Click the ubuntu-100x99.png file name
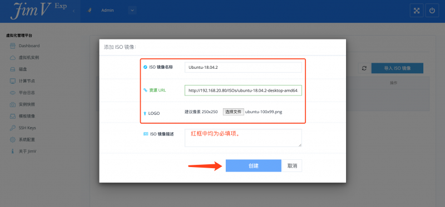 (x=264, y=112)
